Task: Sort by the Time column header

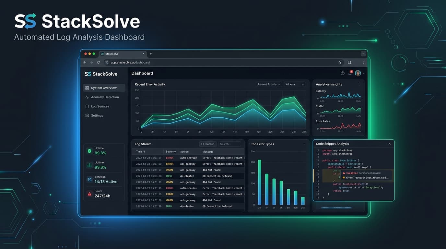Action: click(141, 152)
